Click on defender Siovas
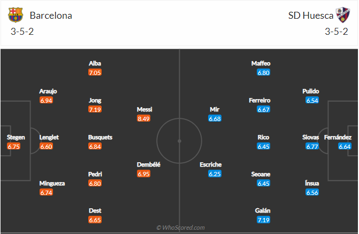The image size is (359, 234). [x=310, y=137]
